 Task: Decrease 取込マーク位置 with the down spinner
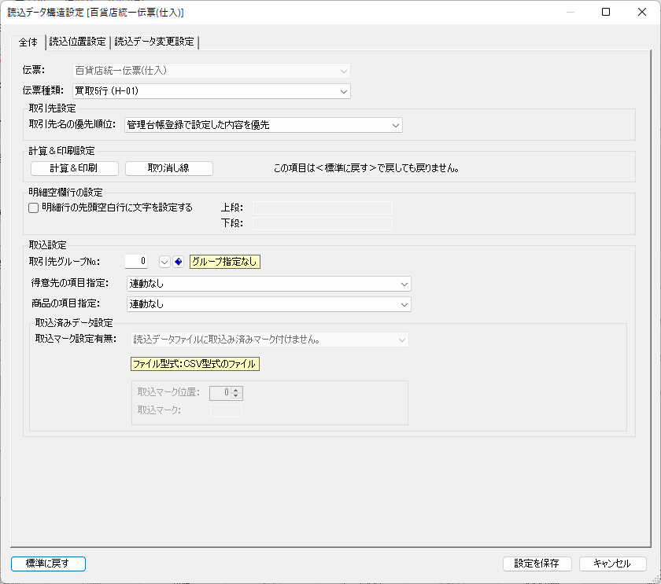[236, 396]
